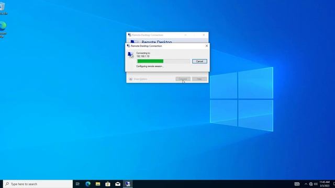Cancel the remote desktop connection attempt
The width and height of the screenshot is (335, 188).
click(199, 62)
